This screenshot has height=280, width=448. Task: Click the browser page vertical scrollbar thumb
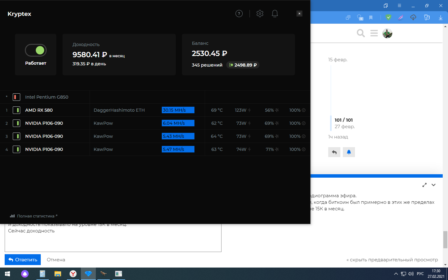[445, 240]
